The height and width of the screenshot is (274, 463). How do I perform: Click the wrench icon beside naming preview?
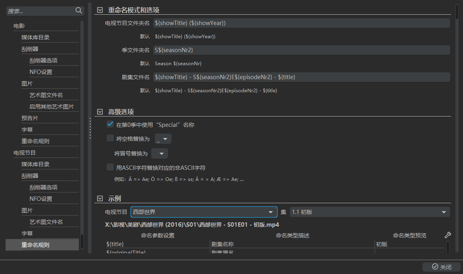[447, 235]
